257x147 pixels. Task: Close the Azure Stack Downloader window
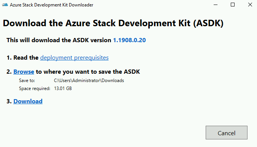click(250, 5)
